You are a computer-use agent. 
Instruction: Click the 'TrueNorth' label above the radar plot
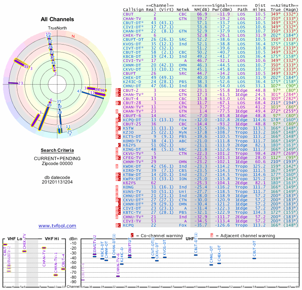(57, 28)
